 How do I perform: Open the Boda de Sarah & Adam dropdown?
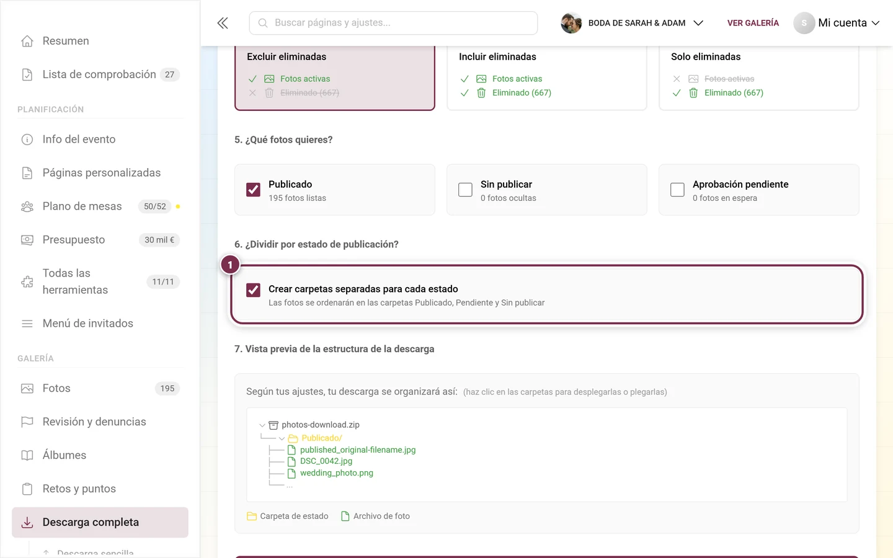[633, 23]
